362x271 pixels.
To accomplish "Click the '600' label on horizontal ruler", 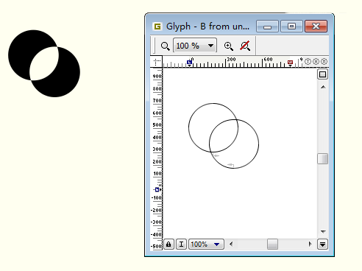I will click(x=268, y=60).
